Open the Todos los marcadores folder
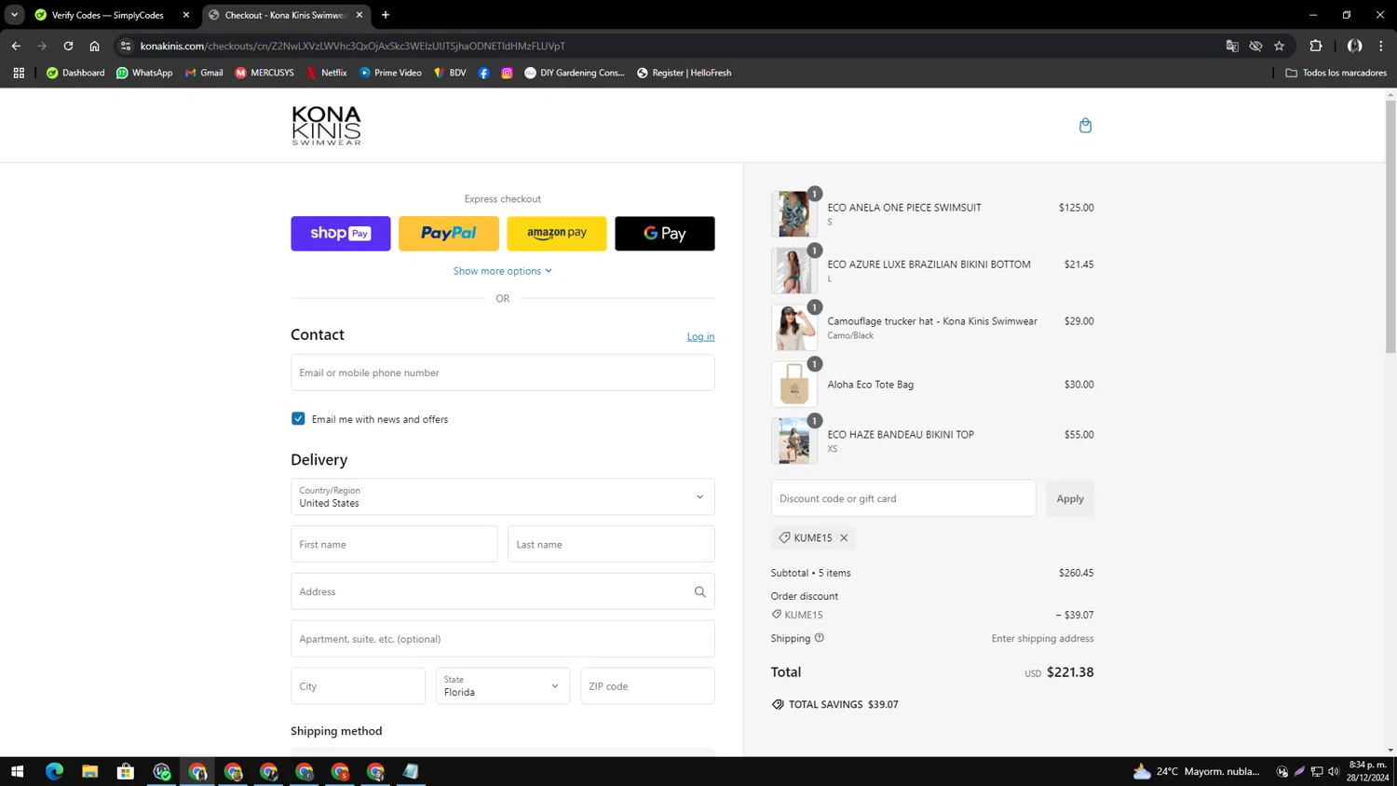The height and width of the screenshot is (786, 1397). coord(1336,73)
